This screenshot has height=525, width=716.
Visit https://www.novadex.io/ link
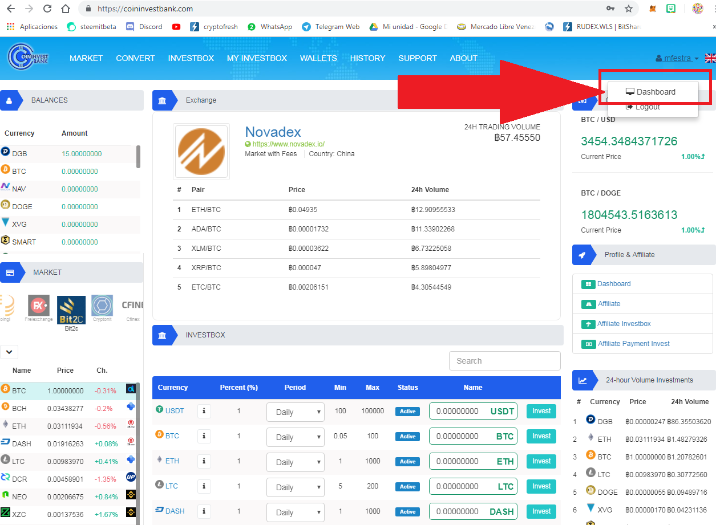pos(288,144)
